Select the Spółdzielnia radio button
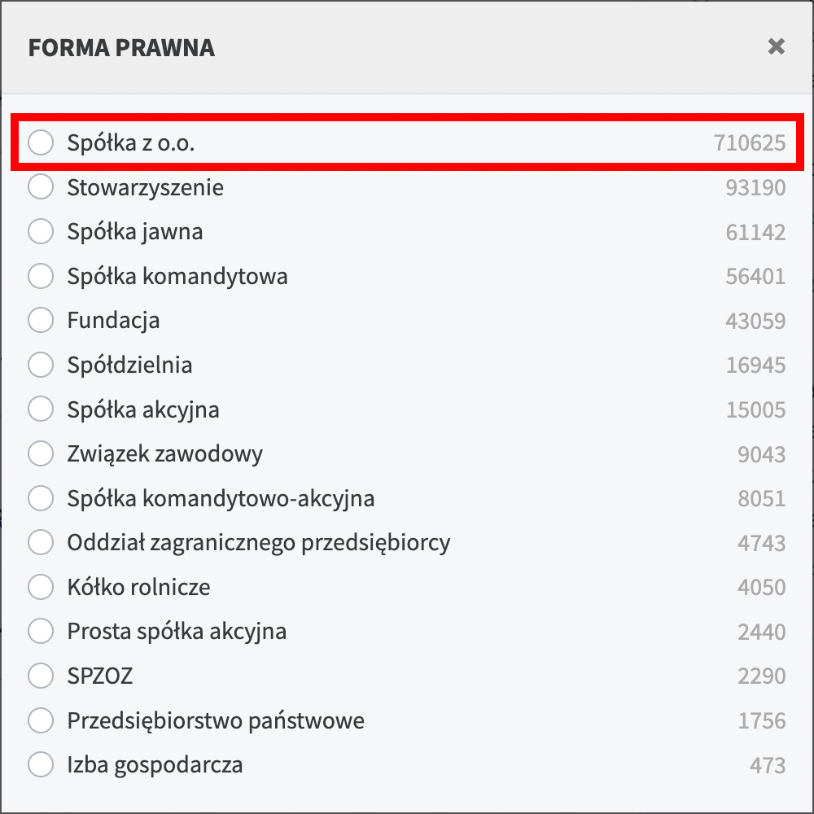Viewport: 814px width, 814px height. click(x=41, y=365)
